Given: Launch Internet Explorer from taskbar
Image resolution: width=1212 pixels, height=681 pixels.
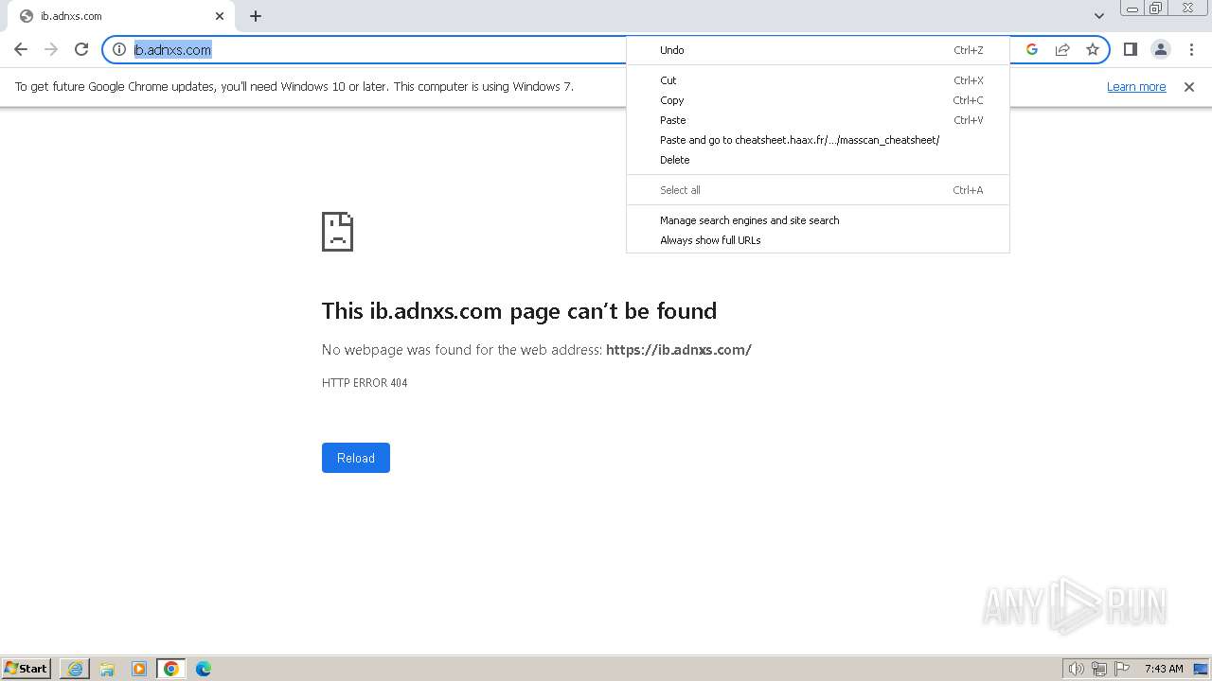Looking at the screenshot, I should click(x=75, y=669).
